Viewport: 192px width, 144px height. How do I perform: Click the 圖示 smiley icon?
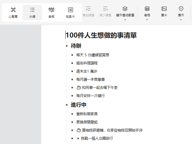[x=181, y=9]
